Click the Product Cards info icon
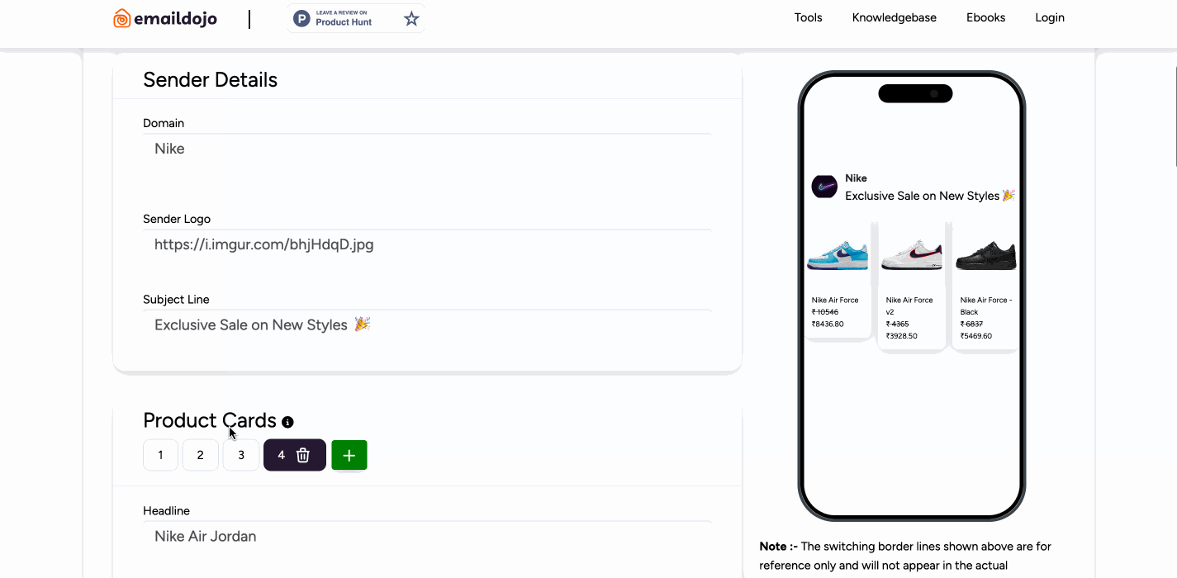 coord(287,422)
